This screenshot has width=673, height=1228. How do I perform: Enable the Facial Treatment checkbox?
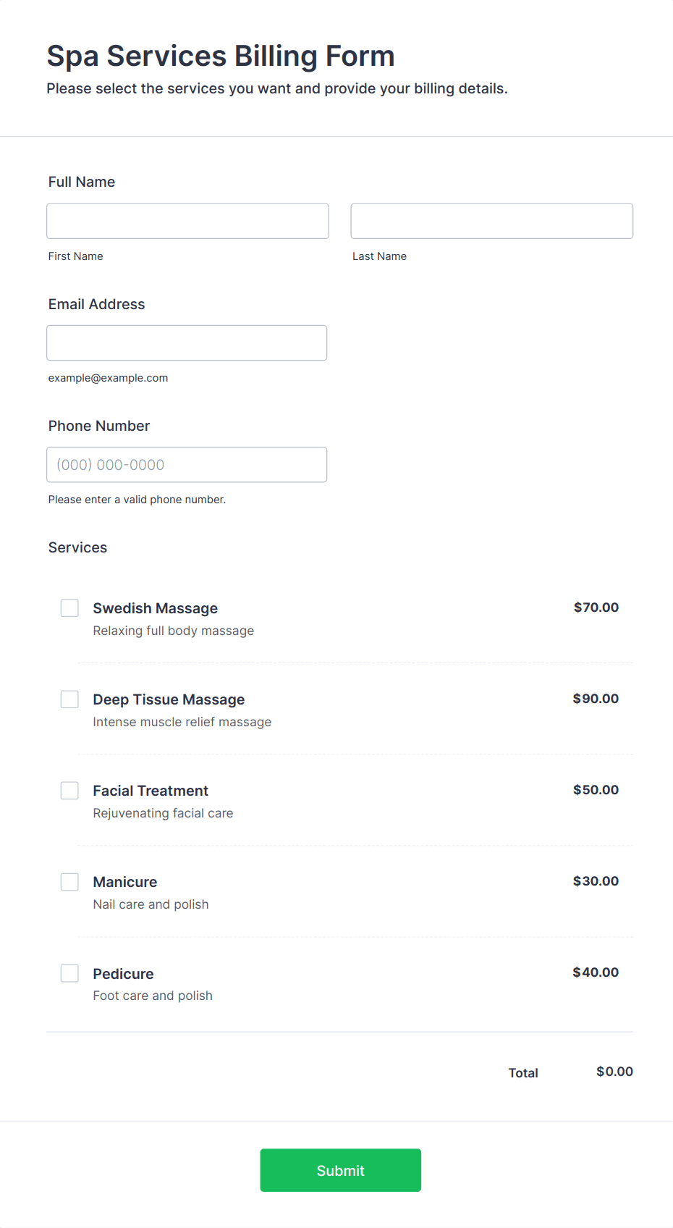click(69, 791)
